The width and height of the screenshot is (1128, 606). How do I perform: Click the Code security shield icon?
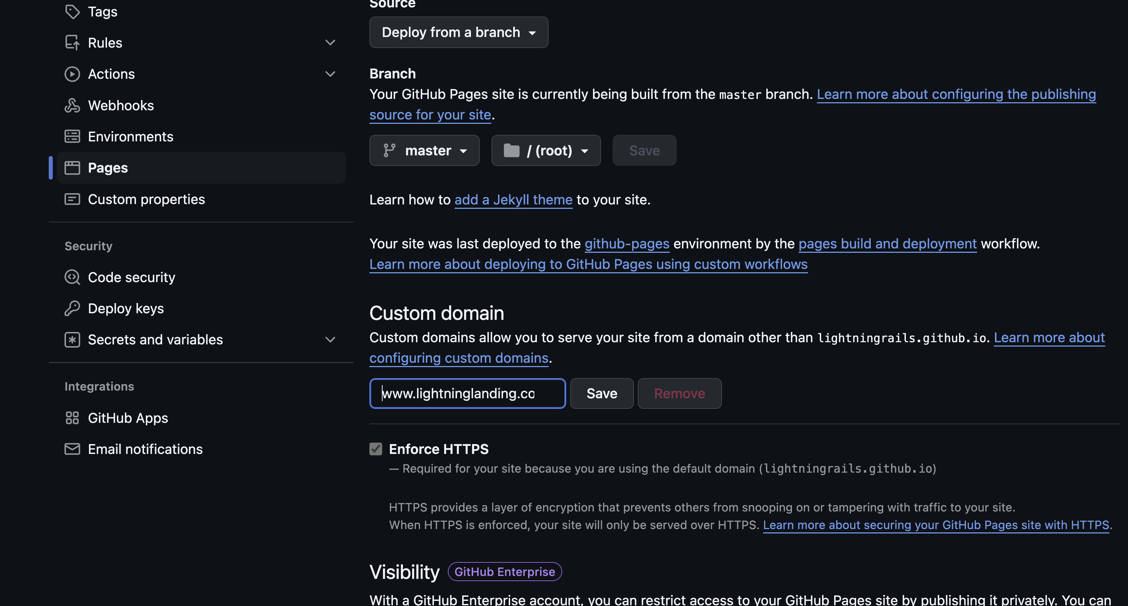pos(72,277)
